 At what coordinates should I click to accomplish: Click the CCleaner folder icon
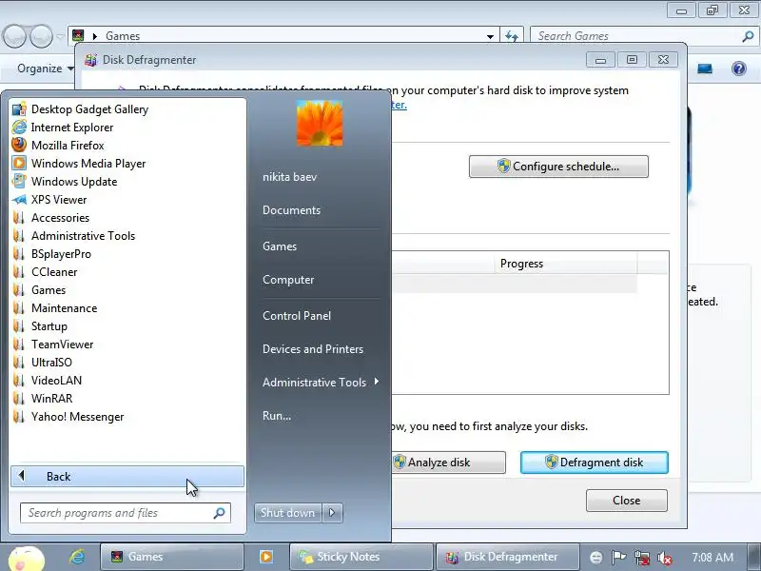[x=19, y=272]
